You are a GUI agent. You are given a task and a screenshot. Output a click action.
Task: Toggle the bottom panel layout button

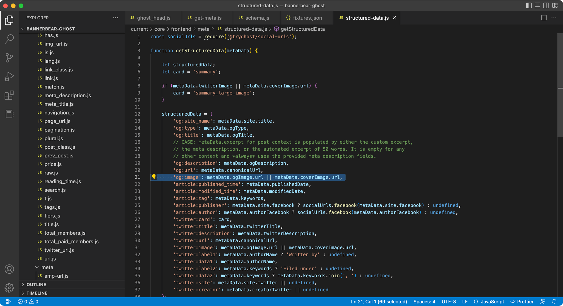point(537,5)
